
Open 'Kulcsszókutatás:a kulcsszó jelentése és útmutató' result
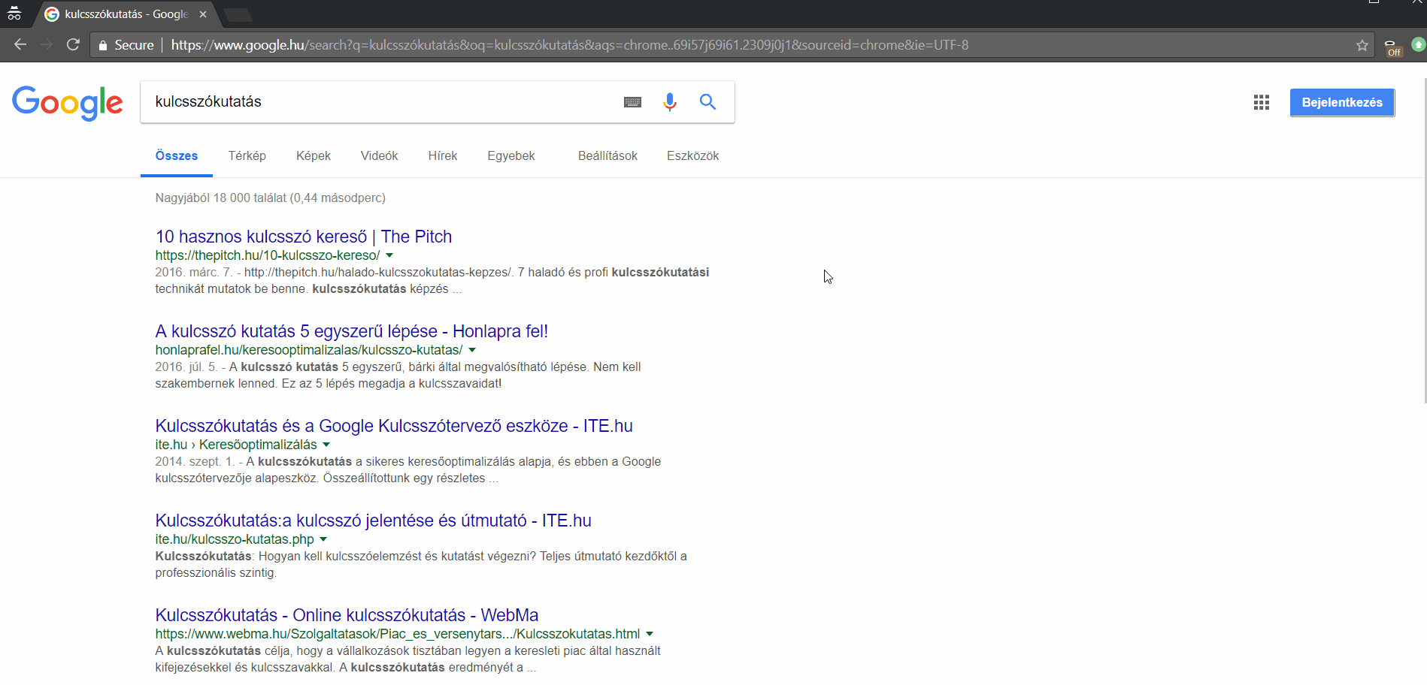tap(374, 521)
